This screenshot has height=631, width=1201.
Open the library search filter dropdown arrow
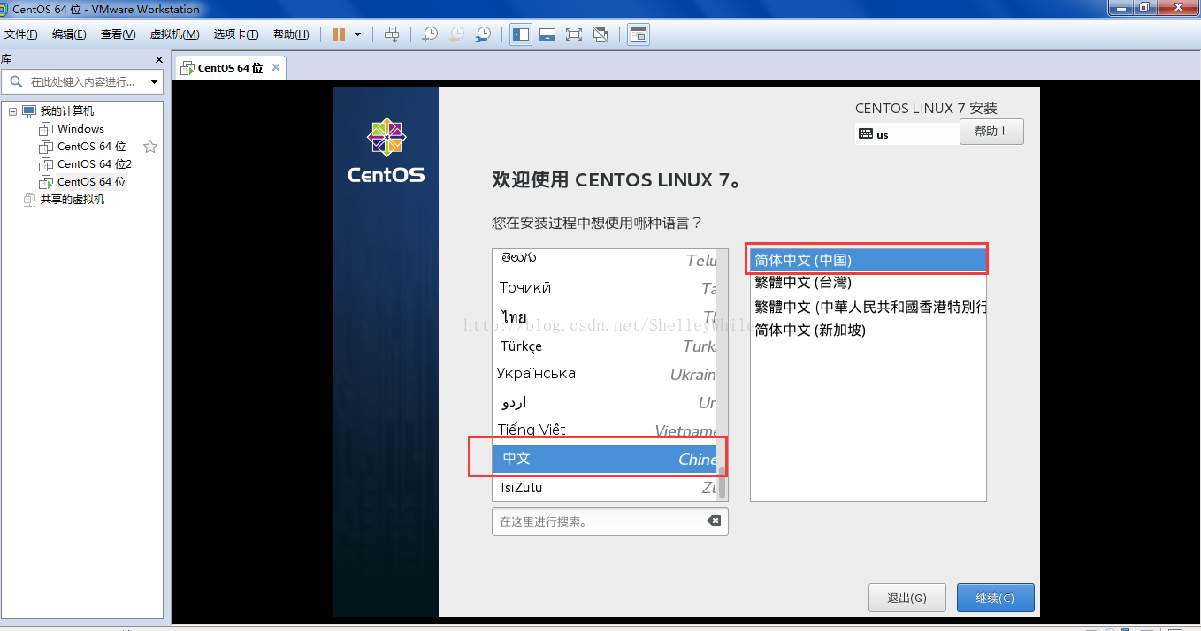pos(155,82)
